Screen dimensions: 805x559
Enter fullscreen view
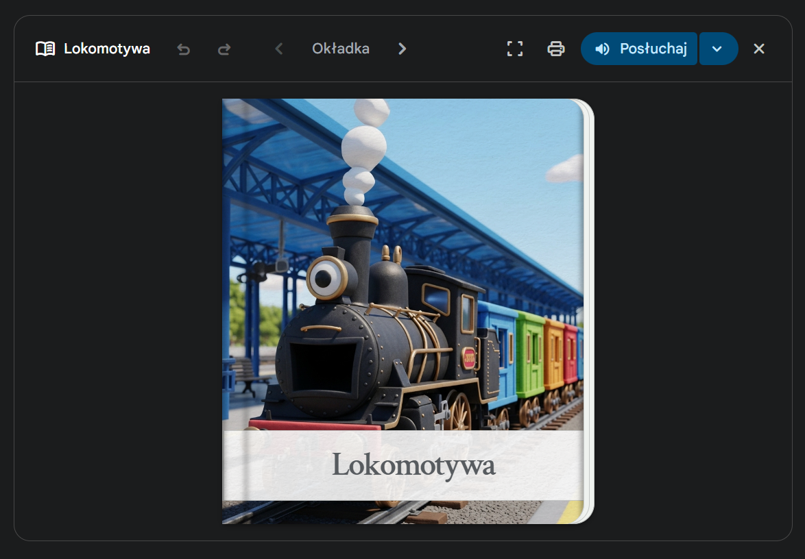click(x=515, y=49)
